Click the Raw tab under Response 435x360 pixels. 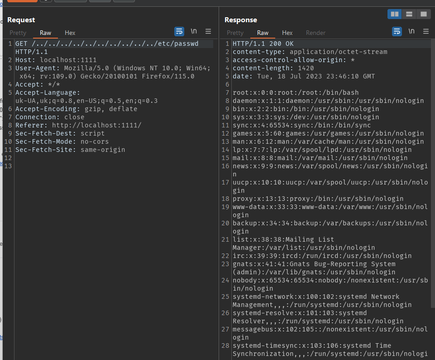pos(262,33)
